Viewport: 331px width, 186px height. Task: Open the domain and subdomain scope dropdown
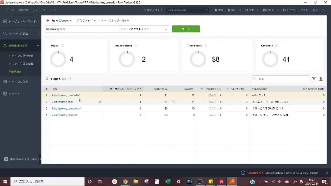click(x=144, y=29)
